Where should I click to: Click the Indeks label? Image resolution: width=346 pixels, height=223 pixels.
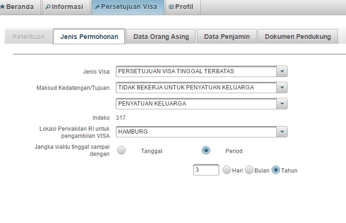(x=101, y=118)
